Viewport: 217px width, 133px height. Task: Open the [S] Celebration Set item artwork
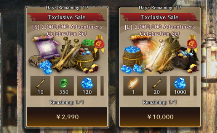66,54
